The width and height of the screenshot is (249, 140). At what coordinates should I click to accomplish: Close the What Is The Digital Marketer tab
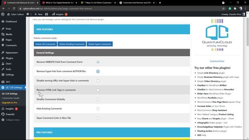76,3
